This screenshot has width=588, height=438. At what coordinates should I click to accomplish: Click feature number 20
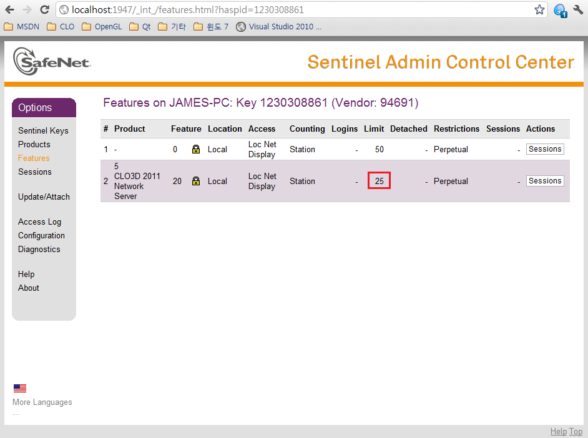point(177,182)
